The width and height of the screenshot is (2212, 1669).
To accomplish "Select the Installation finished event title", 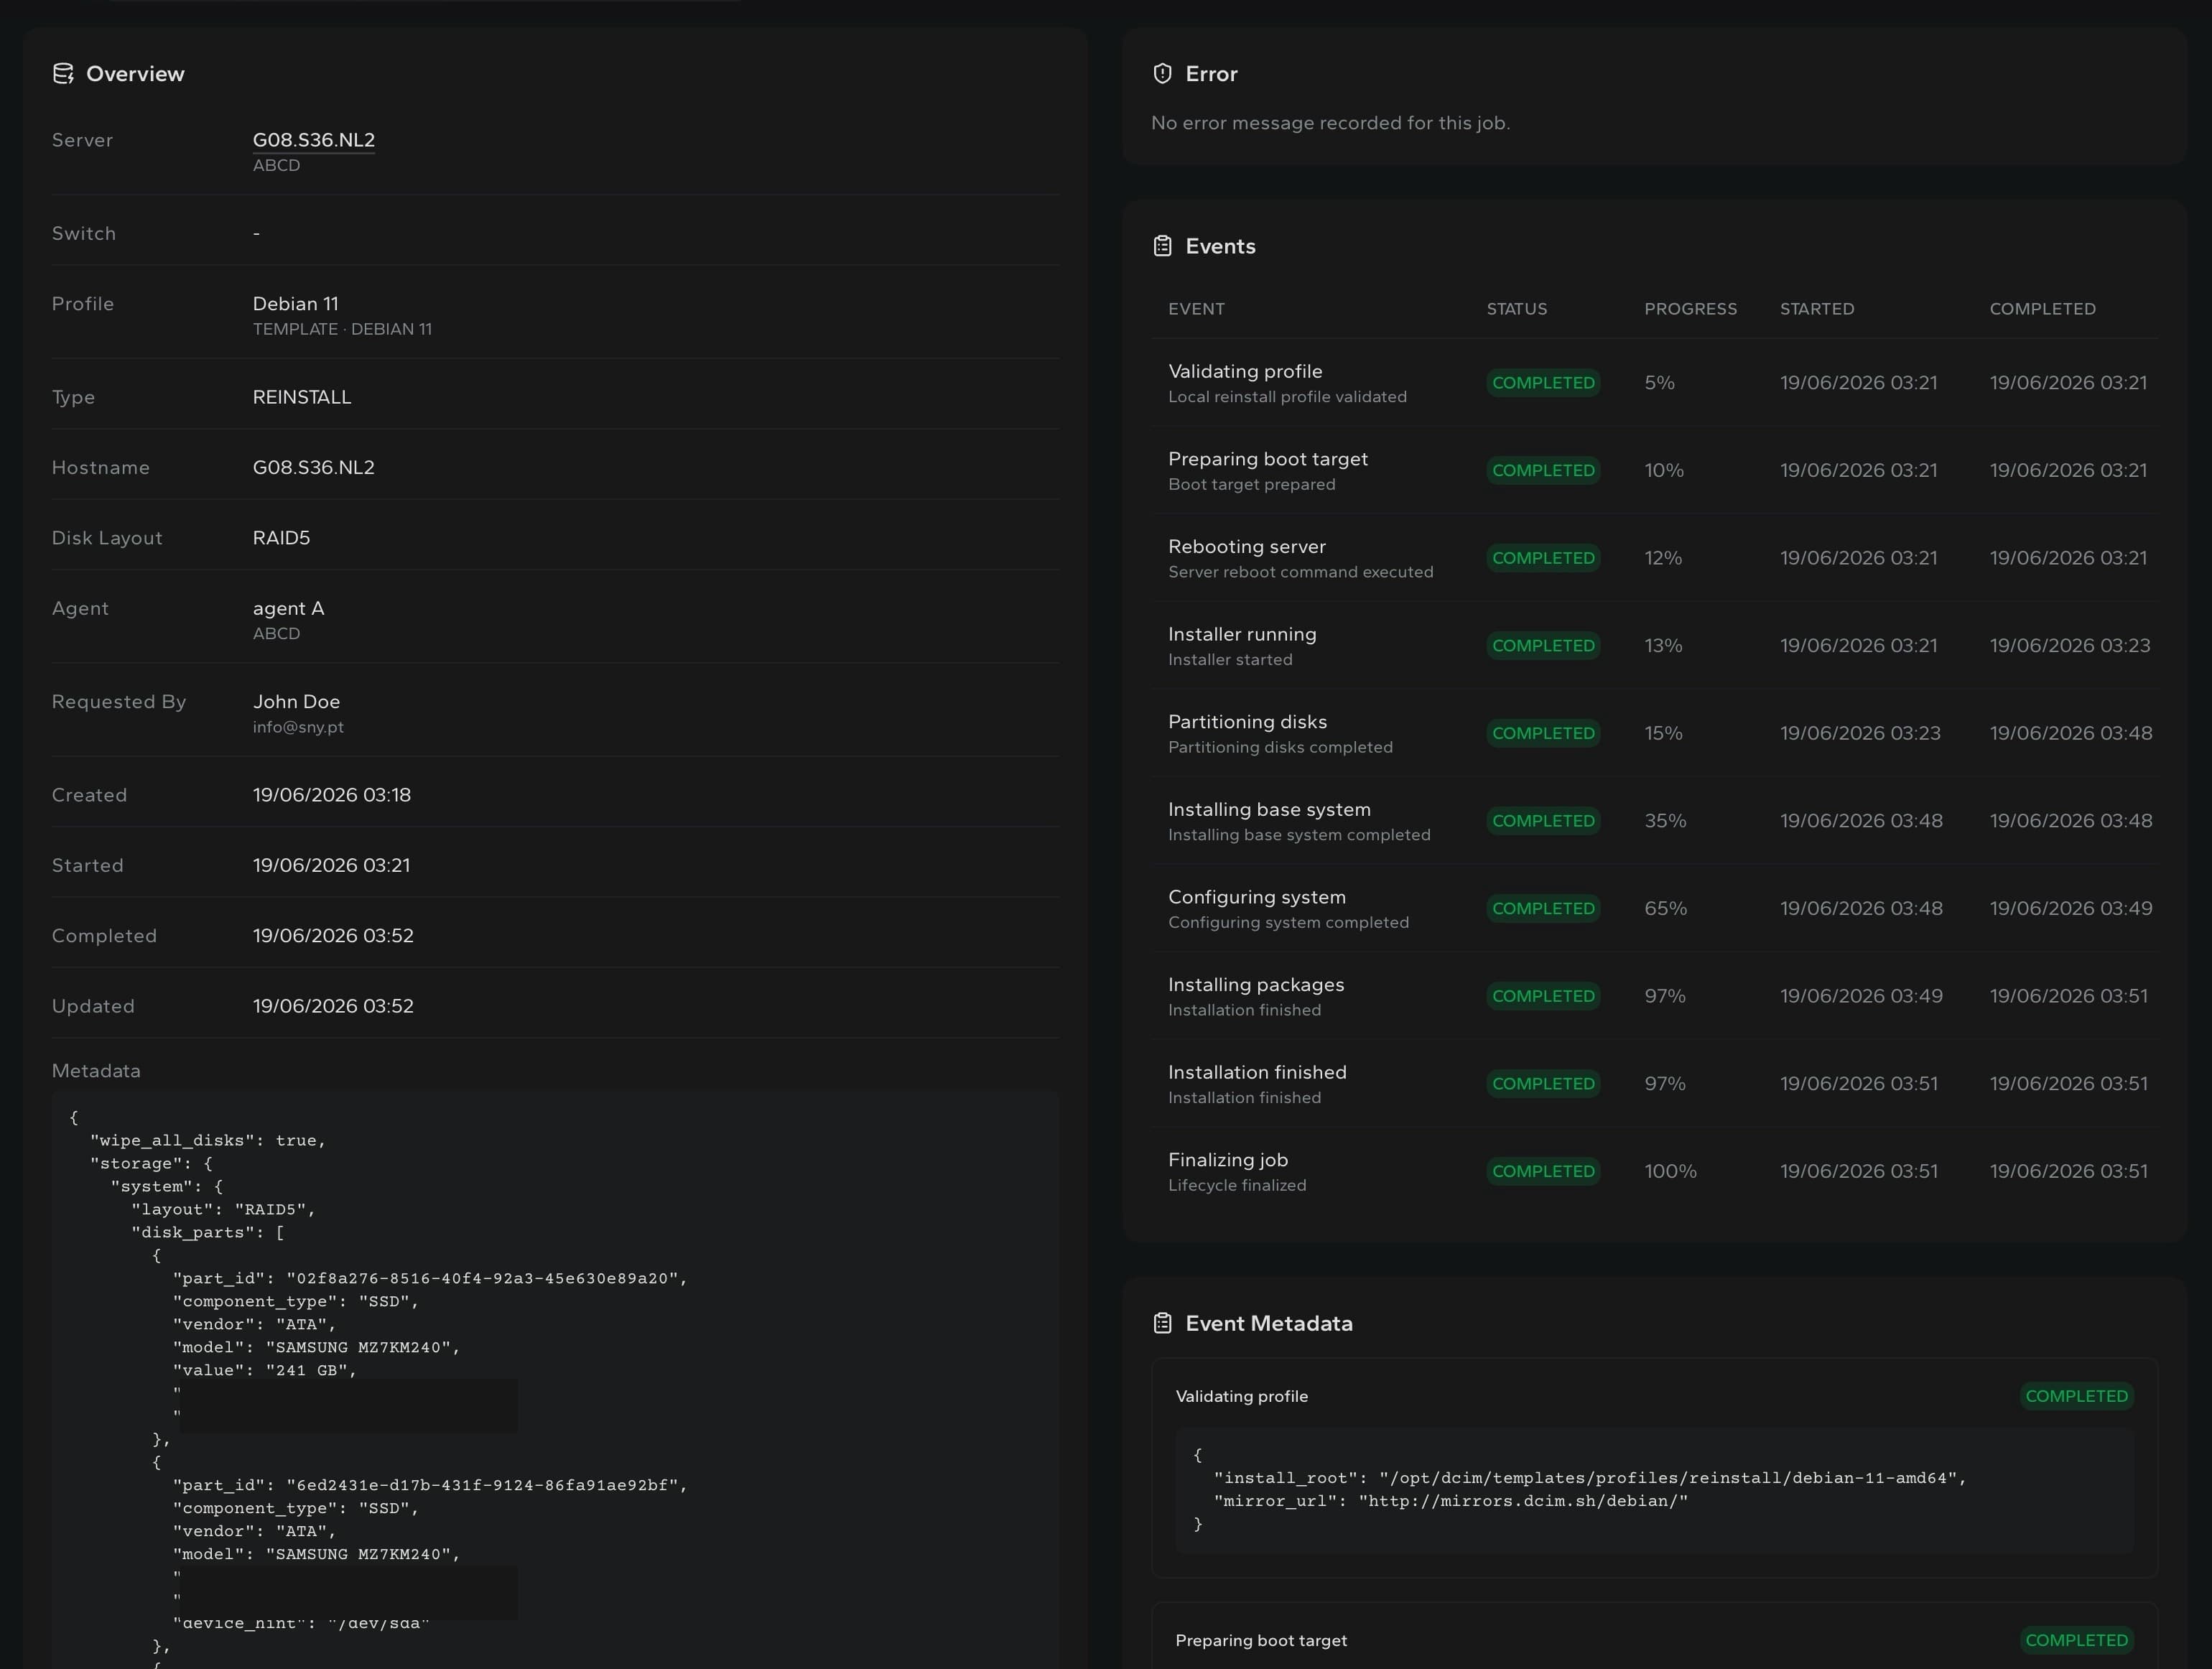I will (x=1257, y=1072).
